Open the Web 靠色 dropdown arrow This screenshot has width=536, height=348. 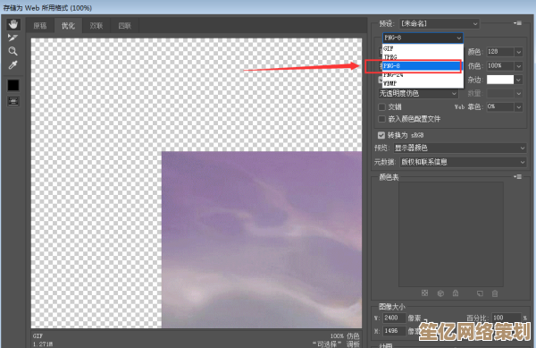[x=519, y=106]
